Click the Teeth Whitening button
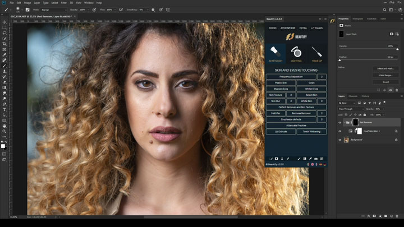The height and width of the screenshot is (227, 404). click(x=311, y=132)
